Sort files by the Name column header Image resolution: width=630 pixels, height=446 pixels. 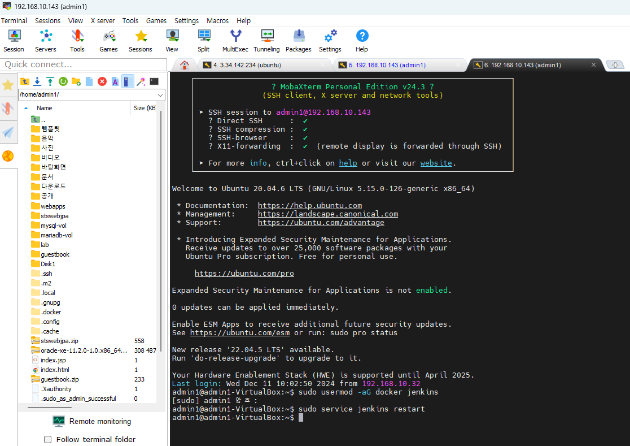click(44, 108)
